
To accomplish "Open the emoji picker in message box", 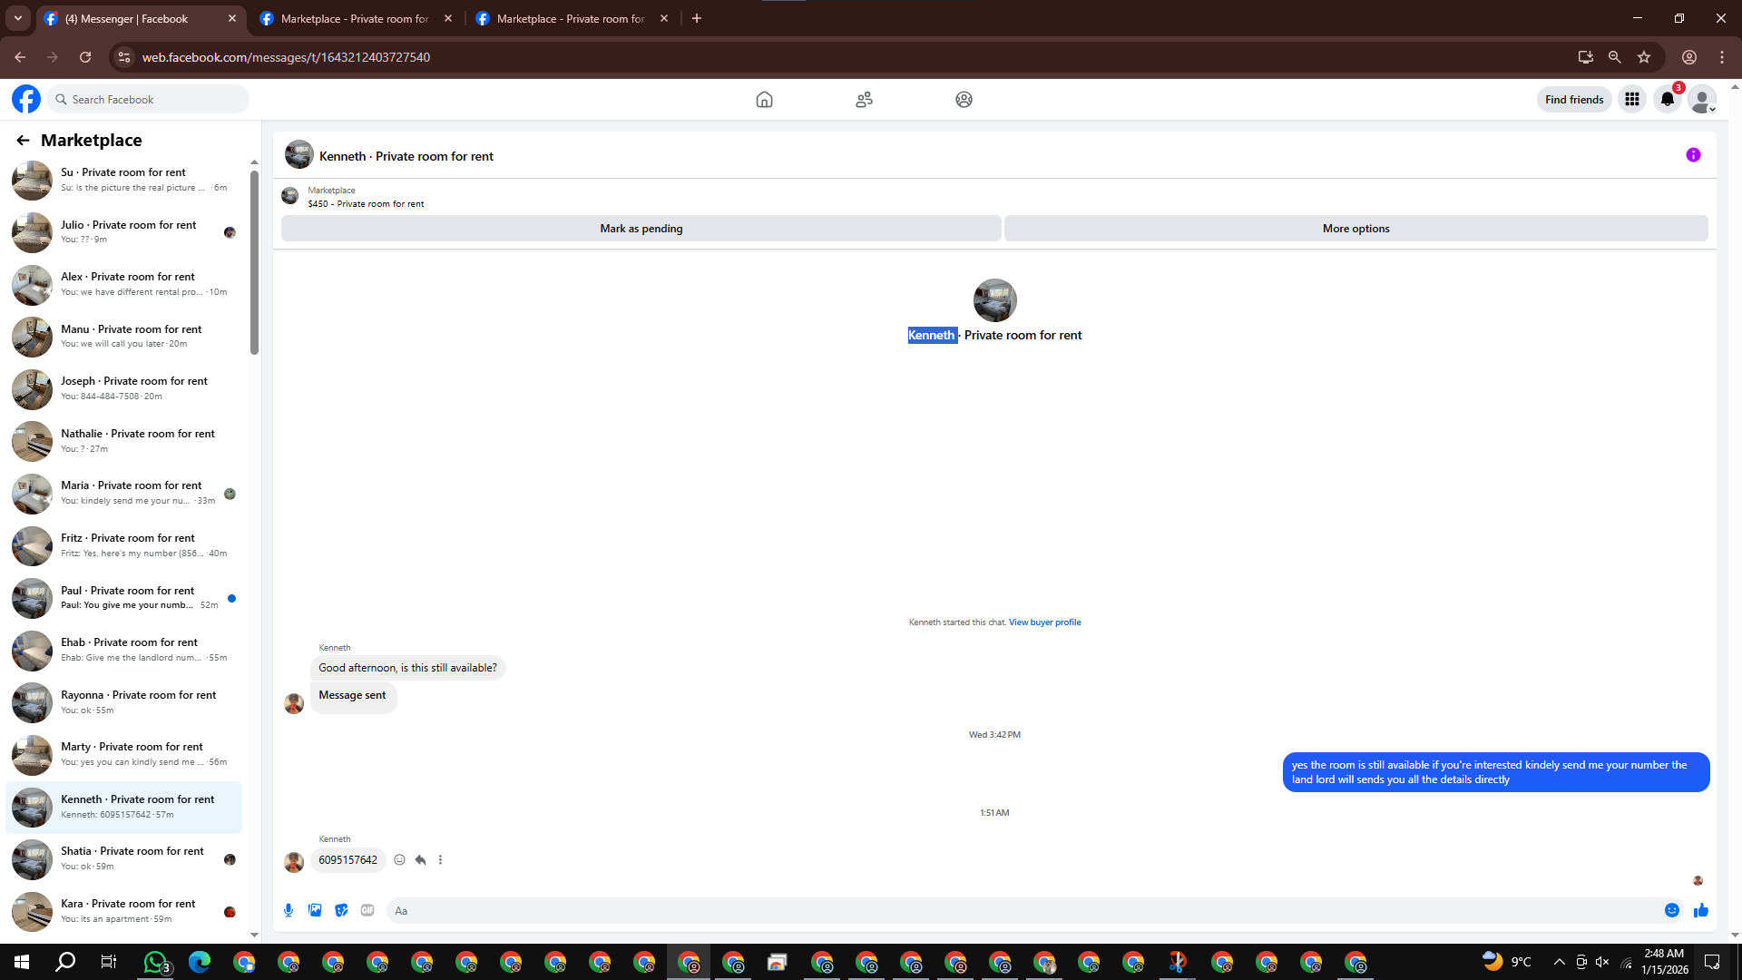I will [x=1671, y=910].
